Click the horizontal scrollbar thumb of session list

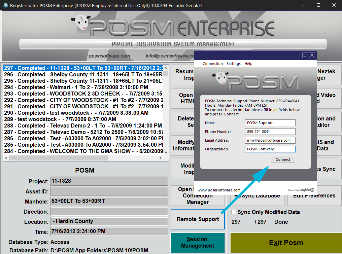(x=59, y=158)
